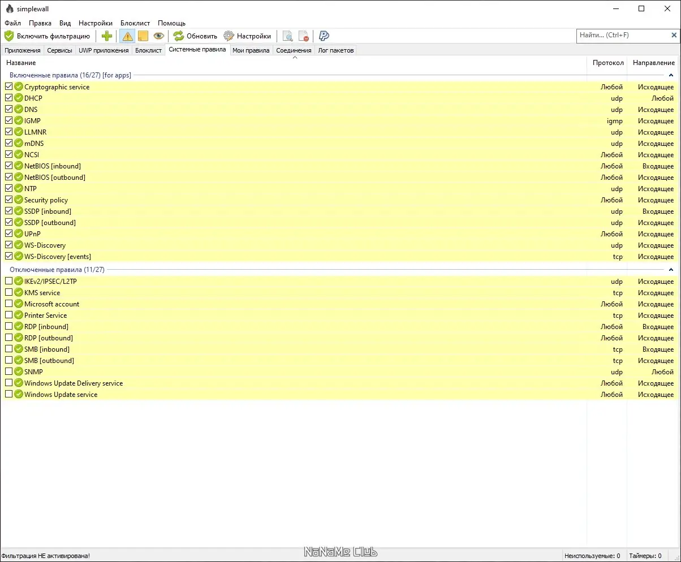Screen dimensions: 681x562
Task: Click the green icon beside NCSI
Action: [19, 154]
